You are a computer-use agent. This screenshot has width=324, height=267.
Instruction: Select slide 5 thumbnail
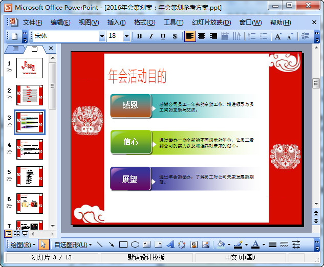(x=30, y=176)
